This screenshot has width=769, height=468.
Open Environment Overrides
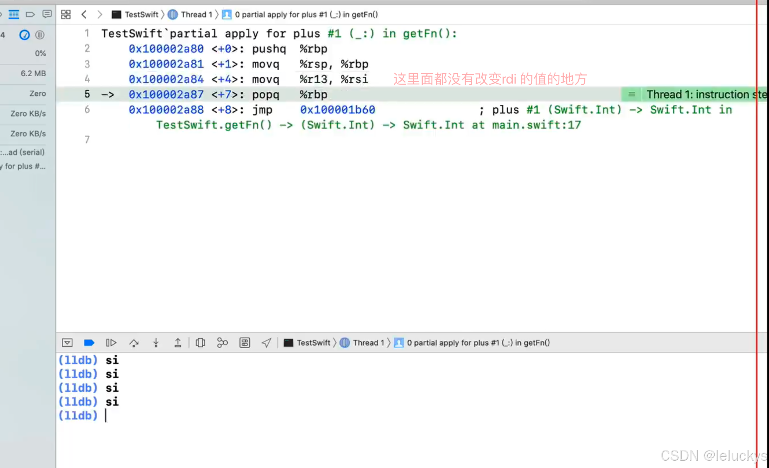[245, 343]
